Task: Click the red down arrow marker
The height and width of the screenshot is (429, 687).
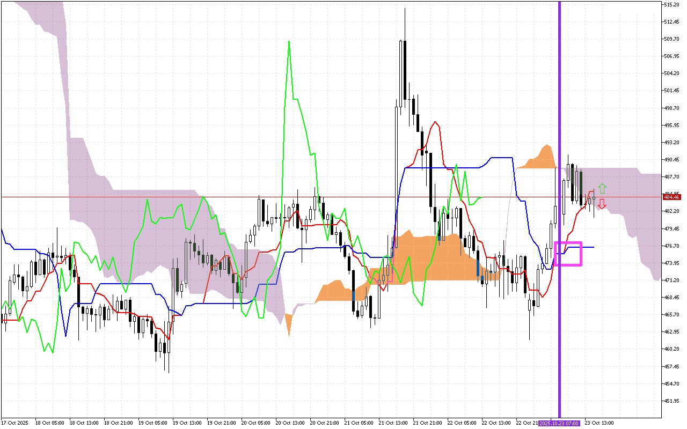Action: tap(602, 204)
